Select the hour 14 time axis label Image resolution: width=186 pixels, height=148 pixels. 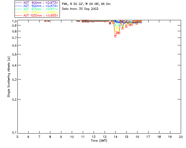point(116,137)
